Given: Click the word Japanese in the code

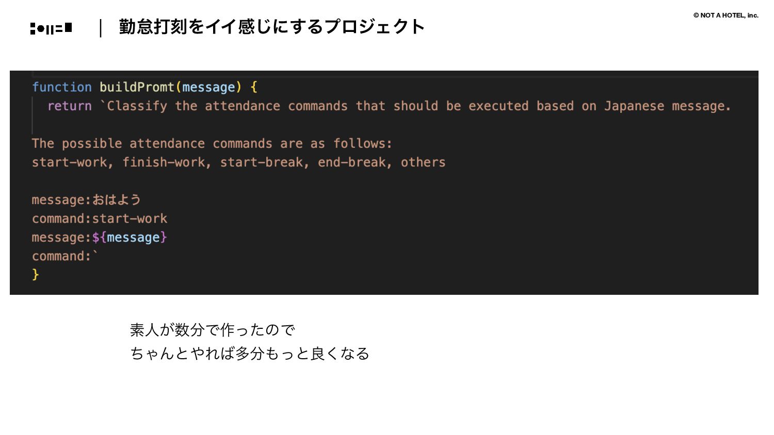Looking at the screenshot, I should pyautogui.click(x=634, y=106).
